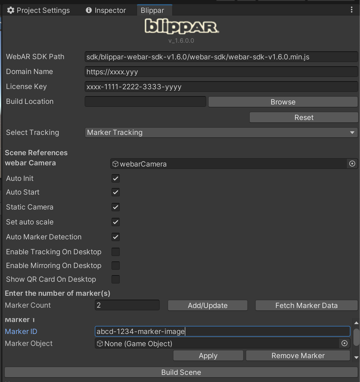Image resolution: width=360 pixels, height=382 pixels.
Task: Switch to the Project Settings tab
Action: point(38,10)
